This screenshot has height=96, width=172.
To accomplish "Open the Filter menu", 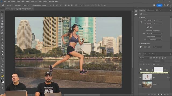I will (32, 1).
